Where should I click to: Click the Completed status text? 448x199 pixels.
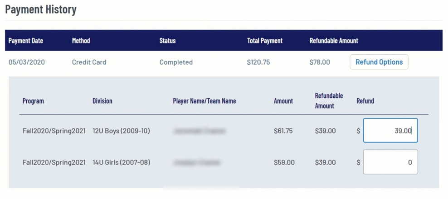[176, 62]
